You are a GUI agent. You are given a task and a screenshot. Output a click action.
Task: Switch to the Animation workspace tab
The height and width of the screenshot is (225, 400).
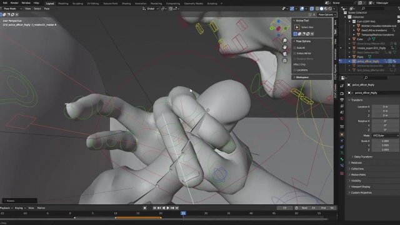point(141,4)
